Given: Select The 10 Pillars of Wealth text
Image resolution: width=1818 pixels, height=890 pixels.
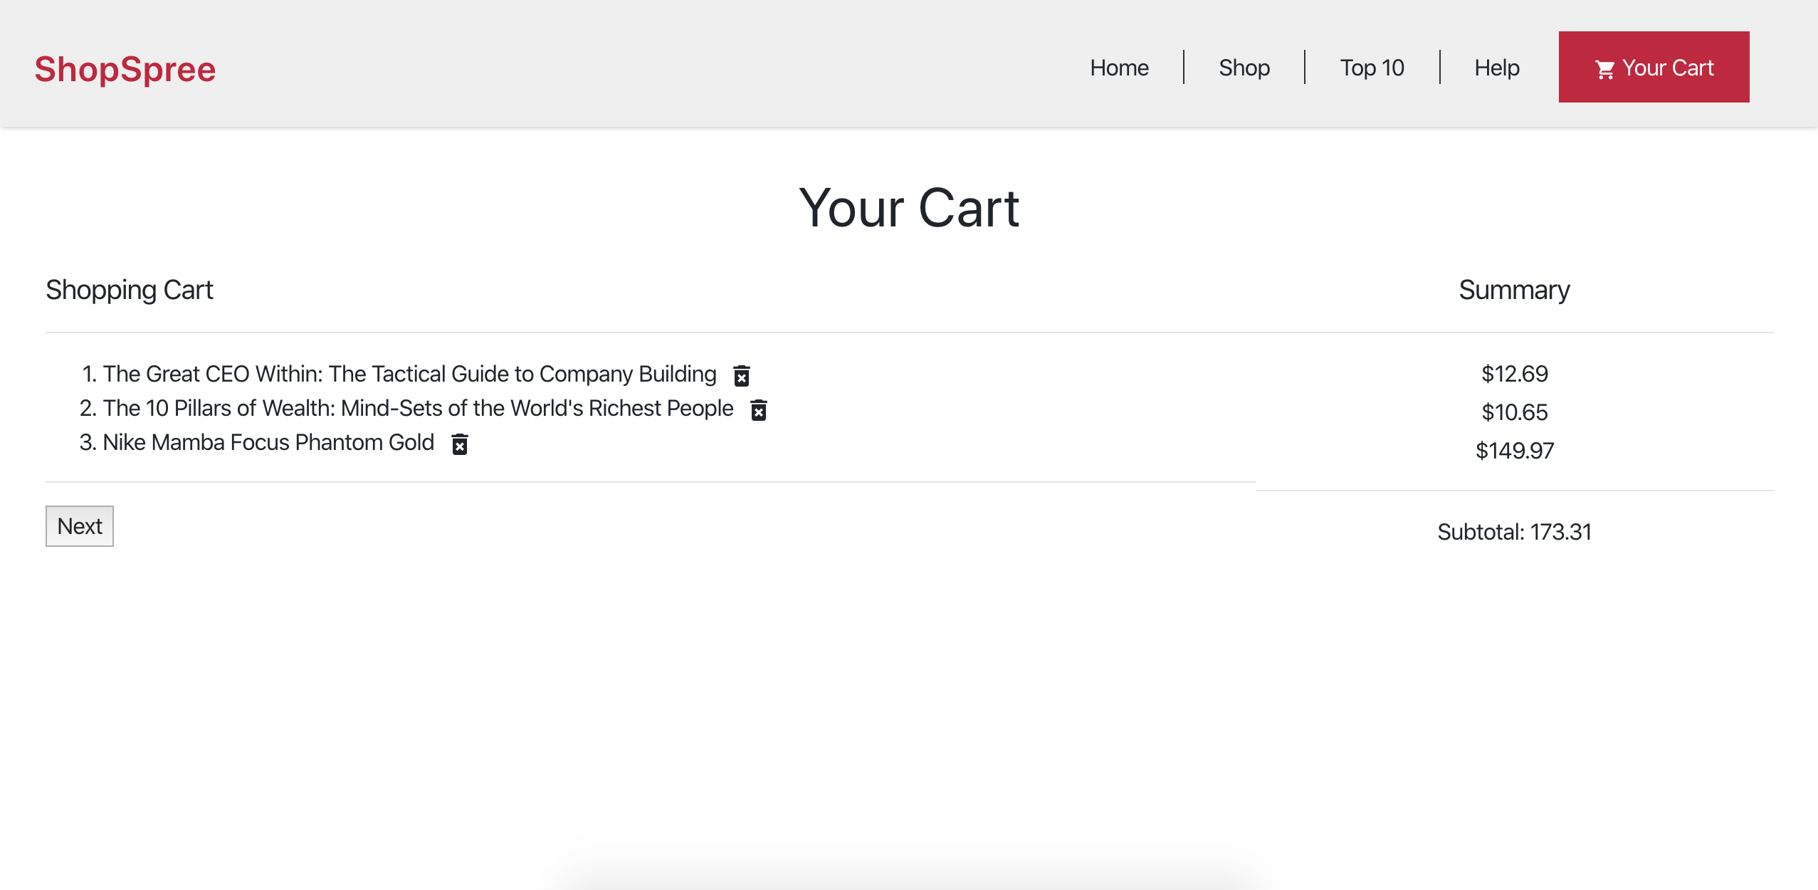Looking at the screenshot, I should [418, 408].
